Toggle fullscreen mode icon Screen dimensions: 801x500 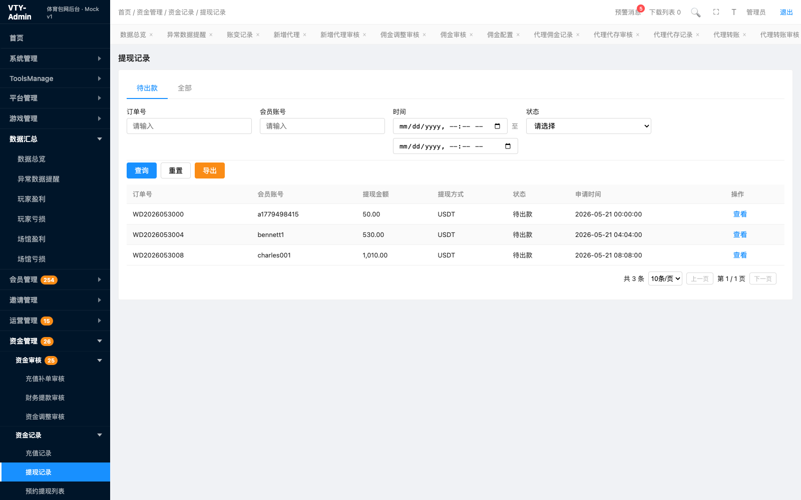[716, 12]
